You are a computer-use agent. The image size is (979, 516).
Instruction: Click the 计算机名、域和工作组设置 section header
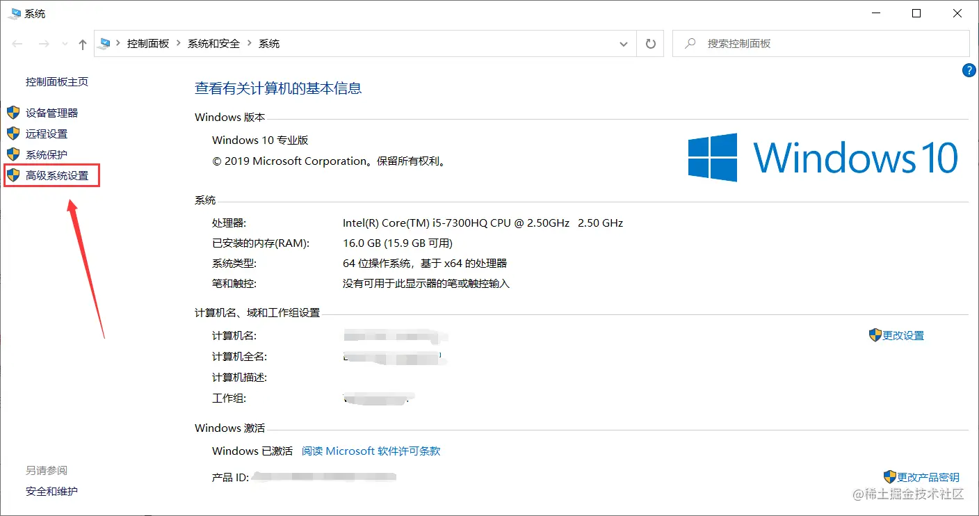point(257,313)
